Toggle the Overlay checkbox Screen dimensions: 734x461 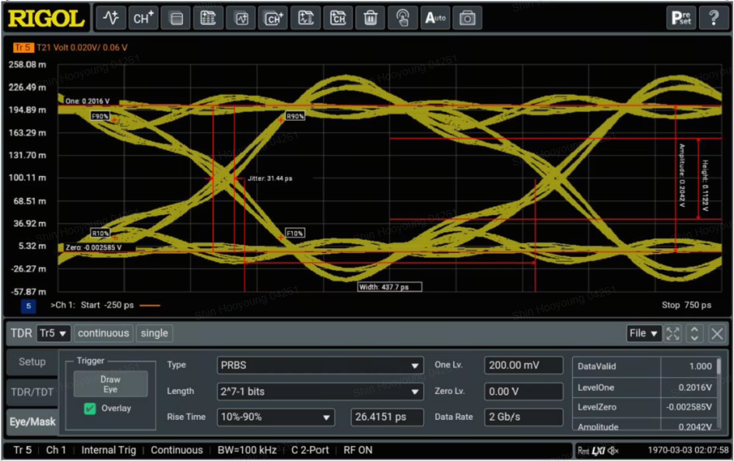(90, 409)
